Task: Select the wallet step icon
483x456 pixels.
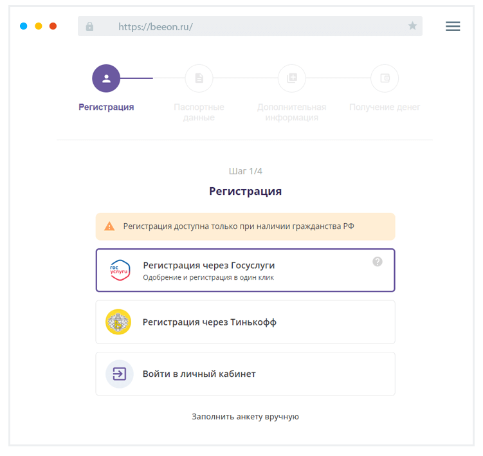Action: coord(385,78)
